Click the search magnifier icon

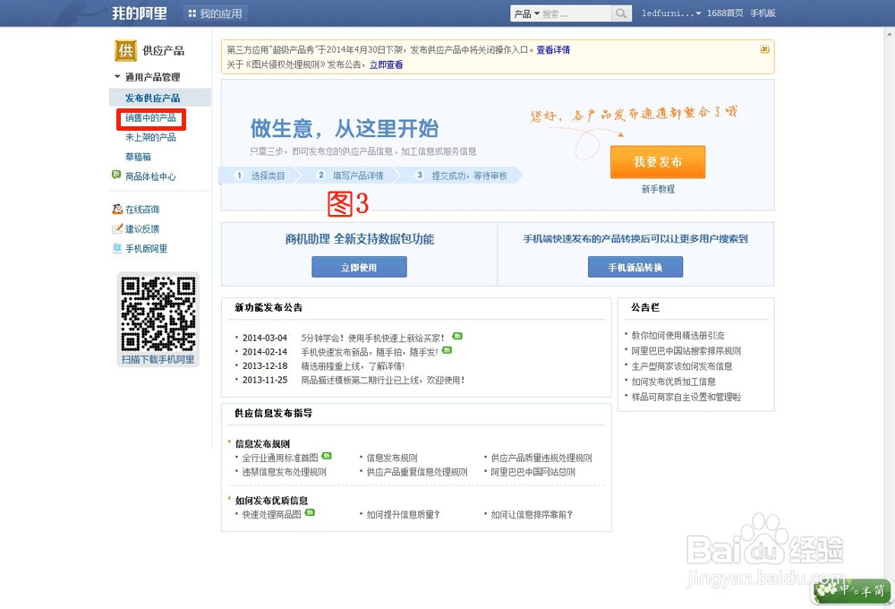coord(621,13)
